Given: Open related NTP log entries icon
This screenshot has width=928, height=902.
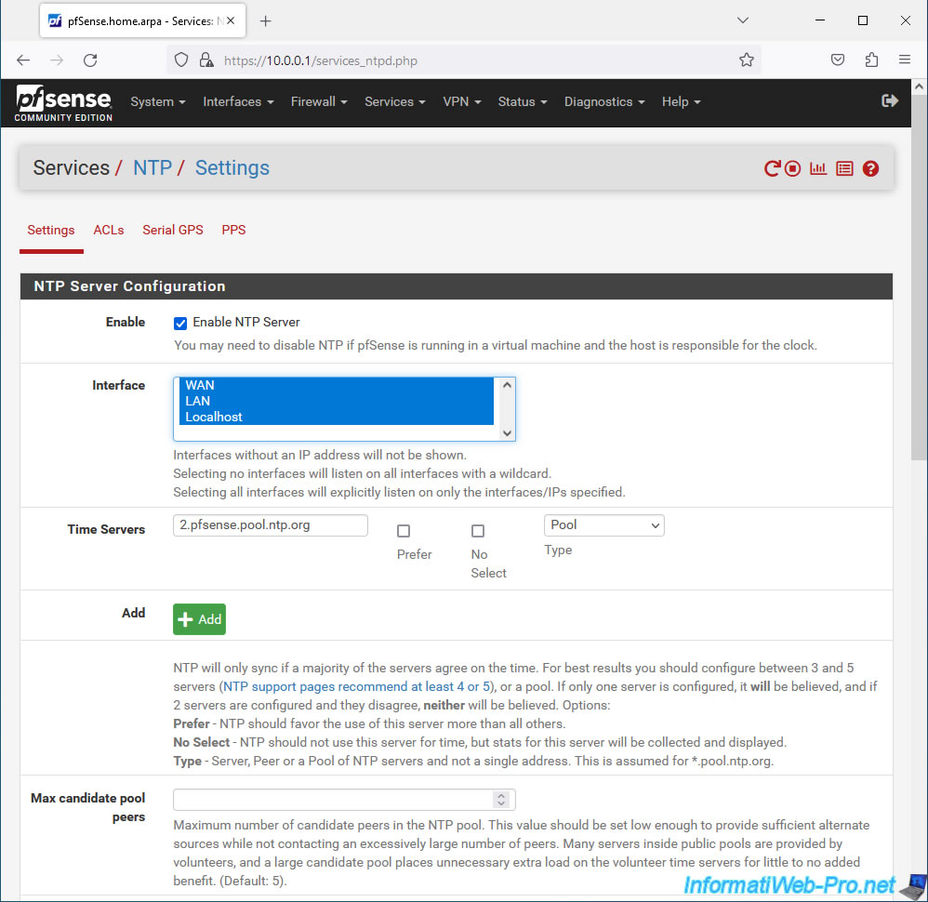Looking at the screenshot, I should (844, 168).
